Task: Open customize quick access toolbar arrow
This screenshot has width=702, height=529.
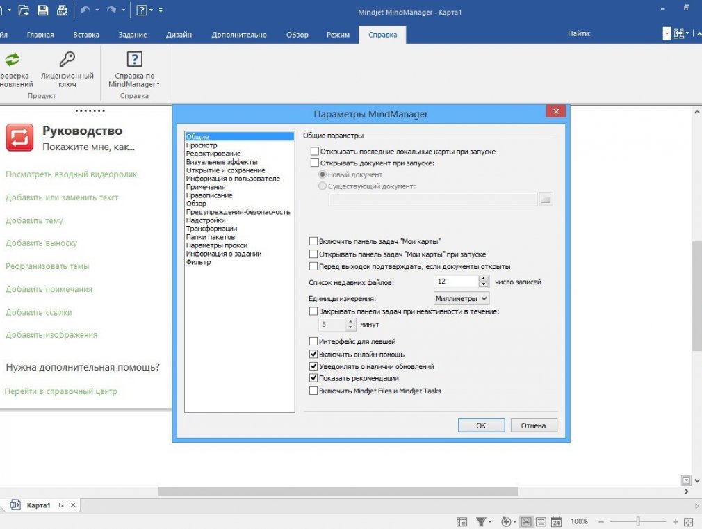Action: click(x=161, y=10)
